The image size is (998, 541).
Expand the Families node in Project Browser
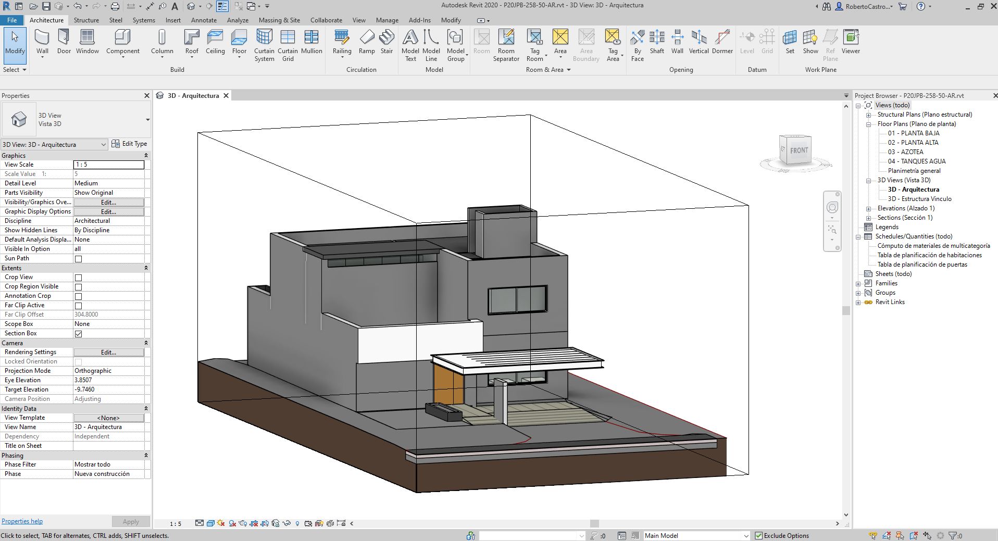(858, 284)
